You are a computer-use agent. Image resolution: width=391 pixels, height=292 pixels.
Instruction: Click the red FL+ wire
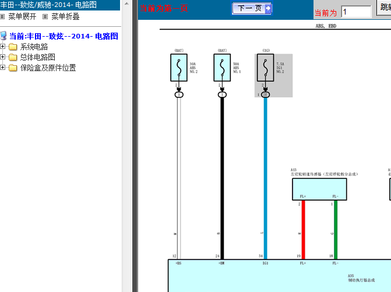303,230
